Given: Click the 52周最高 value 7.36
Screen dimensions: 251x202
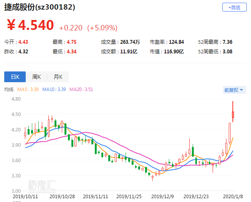Looking at the screenshot, I should [228, 42].
